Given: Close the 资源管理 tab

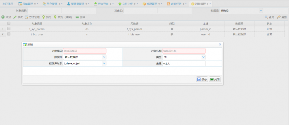Looking at the screenshot, I should 162,4.
